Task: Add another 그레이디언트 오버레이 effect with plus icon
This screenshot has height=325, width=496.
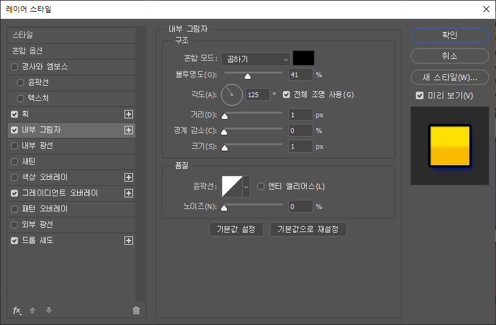Action: (x=129, y=193)
